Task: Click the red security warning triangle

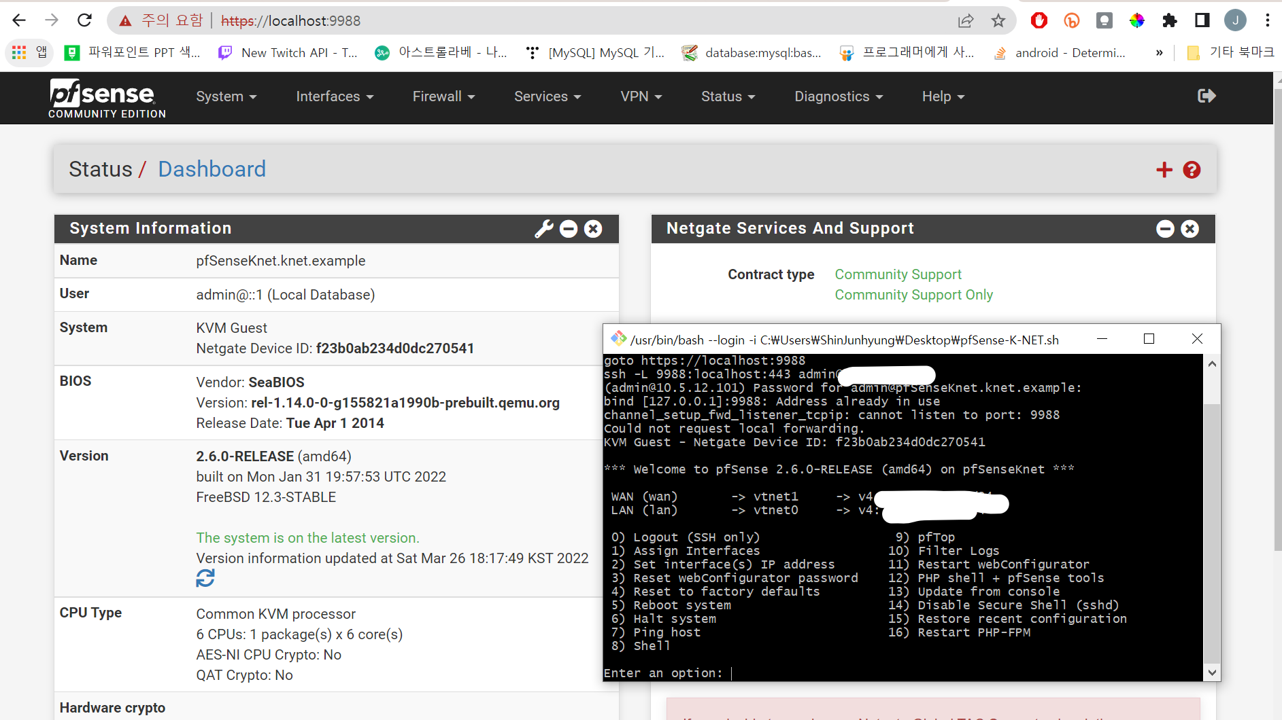Action: [x=125, y=21]
